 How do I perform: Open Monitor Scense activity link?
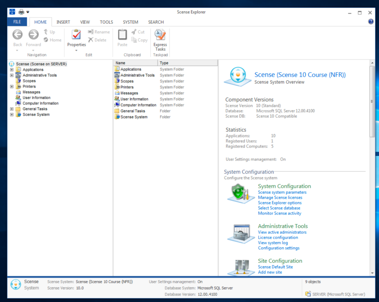coord(279,213)
